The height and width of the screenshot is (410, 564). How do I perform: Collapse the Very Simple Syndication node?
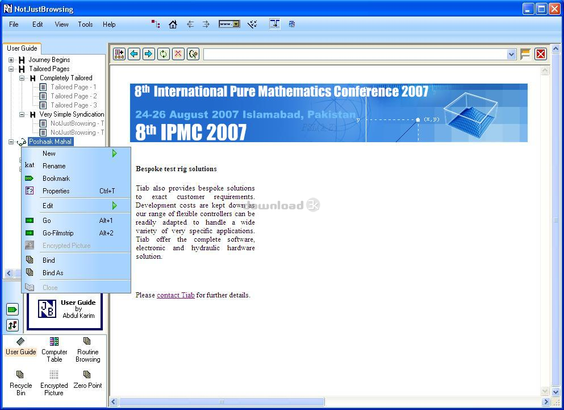click(22, 114)
